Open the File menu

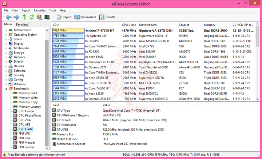pyautogui.click(x=6, y=10)
